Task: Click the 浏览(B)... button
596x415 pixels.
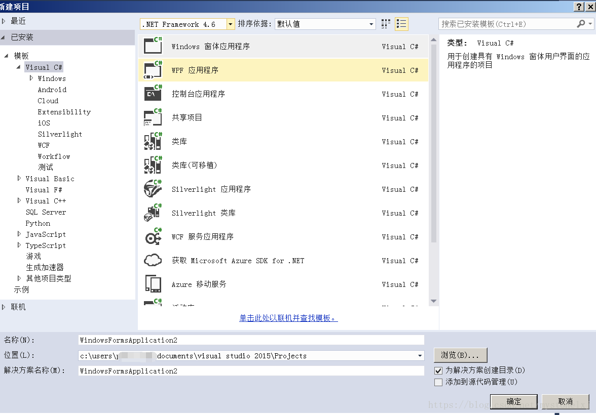Action: (x=460, y=355)
